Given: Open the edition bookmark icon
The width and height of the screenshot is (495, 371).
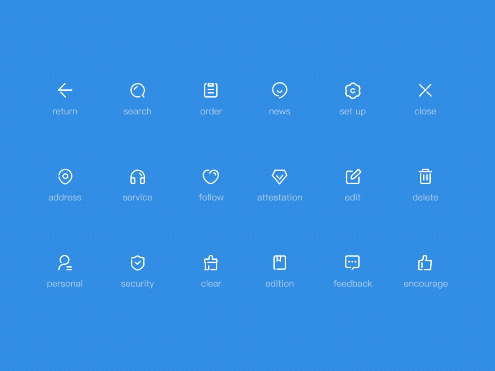Looking at the screenshot, I should point(280,263).
